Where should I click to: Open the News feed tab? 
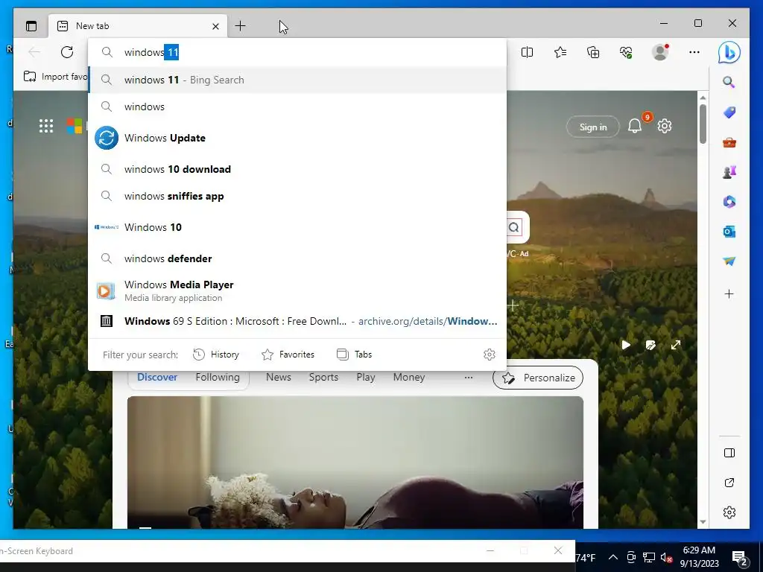[279, 377]
